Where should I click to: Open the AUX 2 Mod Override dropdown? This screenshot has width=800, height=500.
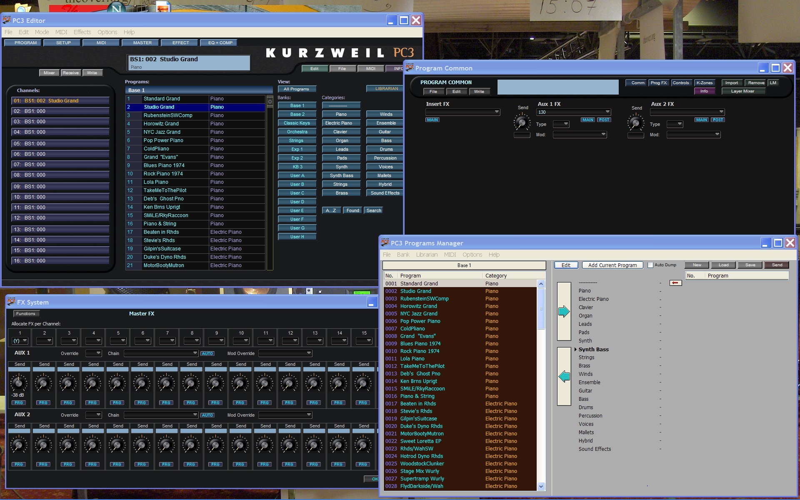tap(285, 415)
